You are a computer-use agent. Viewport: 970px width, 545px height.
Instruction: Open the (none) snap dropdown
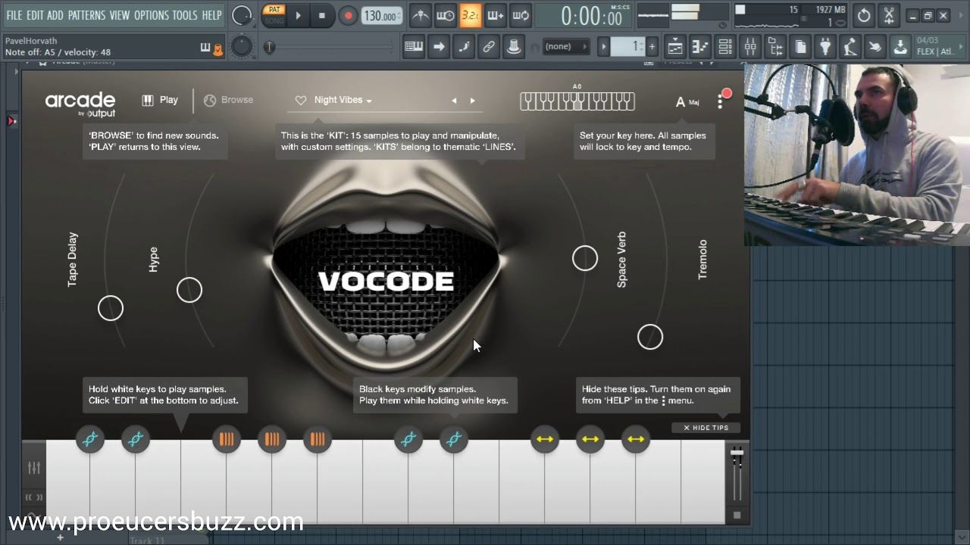tap(566, 47)
